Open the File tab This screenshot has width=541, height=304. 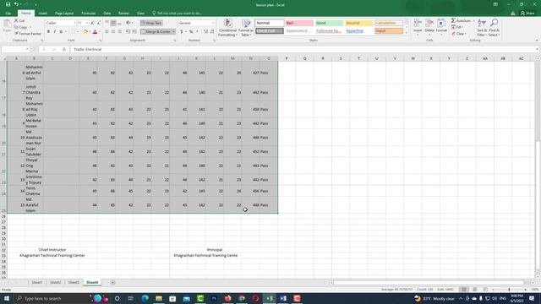[8, 14]
